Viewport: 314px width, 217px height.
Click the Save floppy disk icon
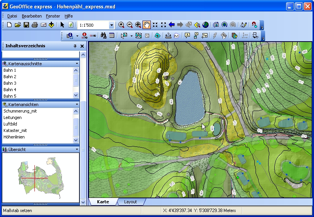(x=26, y=25)
